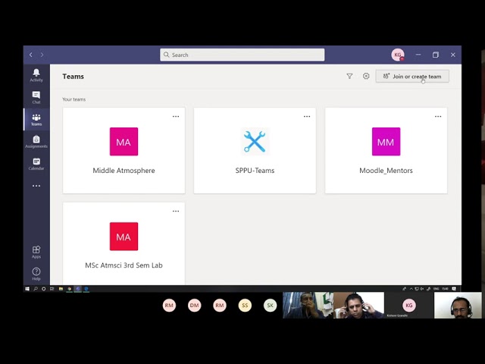The height and width of the screenshot is (364, 485).
Task: Select participant SK avatar
Action: point(270,306)
